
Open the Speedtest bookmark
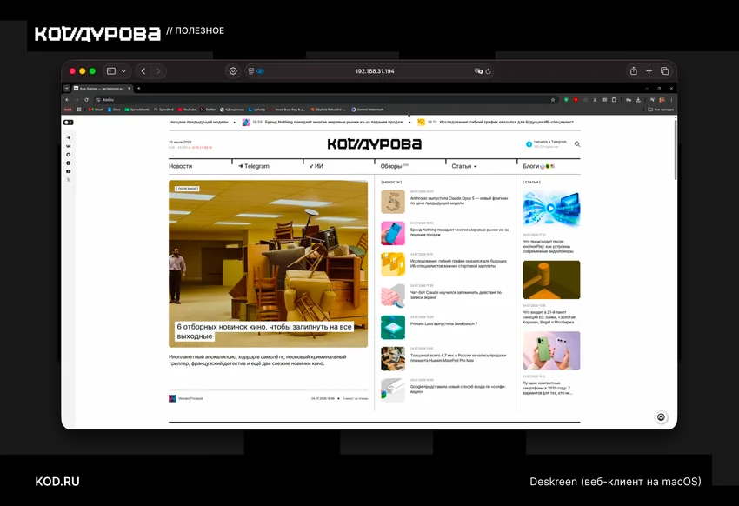(163, 110)
